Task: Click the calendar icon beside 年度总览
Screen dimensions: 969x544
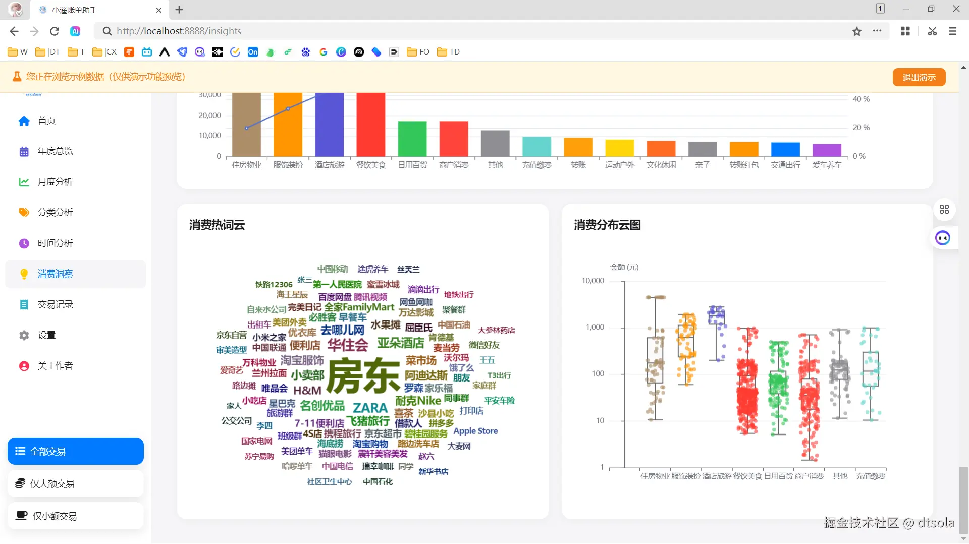Action: point(24,152)
